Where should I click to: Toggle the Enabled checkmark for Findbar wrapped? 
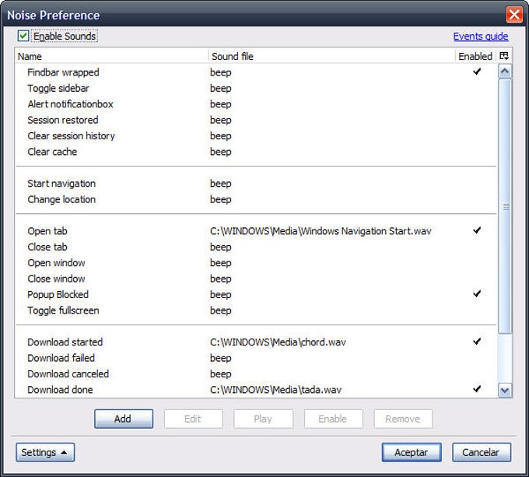[x=477, y=72]
